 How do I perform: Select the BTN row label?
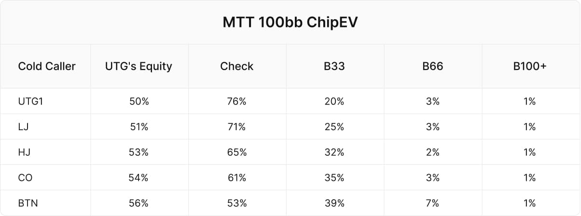coord(27,203)
